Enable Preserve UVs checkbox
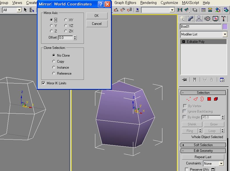The height and width of the screenshot is (171, 230). [187, 169]
